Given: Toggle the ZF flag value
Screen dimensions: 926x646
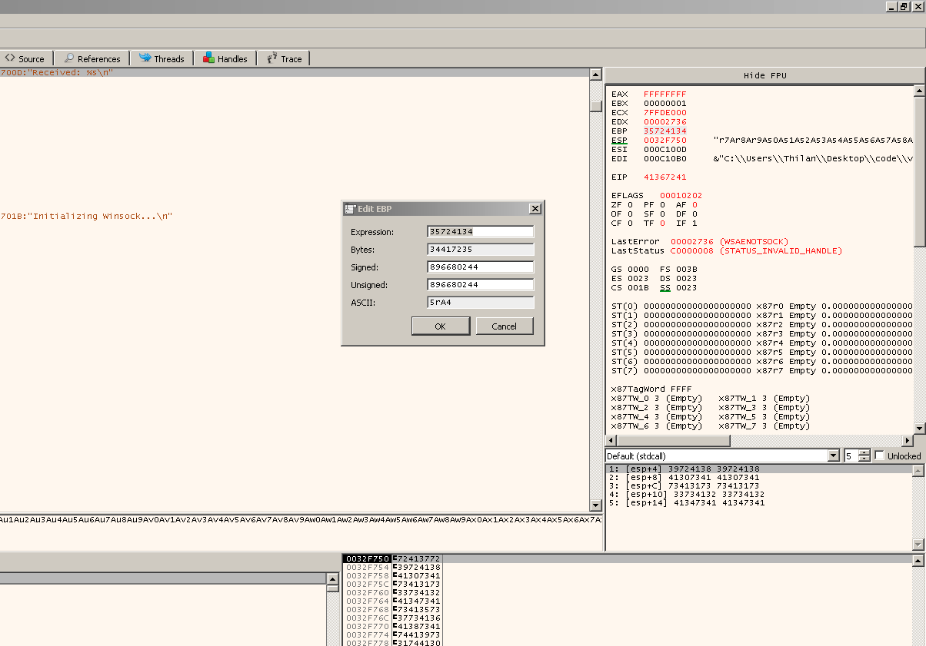Looking at the screenshot, I should pos(630,204).
